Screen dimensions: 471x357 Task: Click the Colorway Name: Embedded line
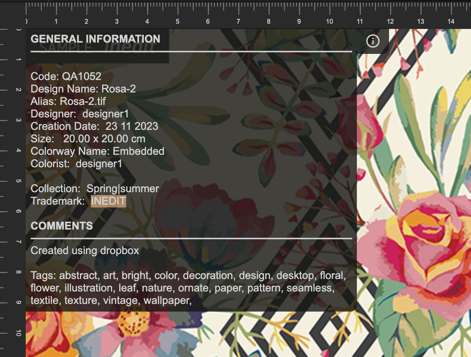pyautogui.click(x=97, y=151)
